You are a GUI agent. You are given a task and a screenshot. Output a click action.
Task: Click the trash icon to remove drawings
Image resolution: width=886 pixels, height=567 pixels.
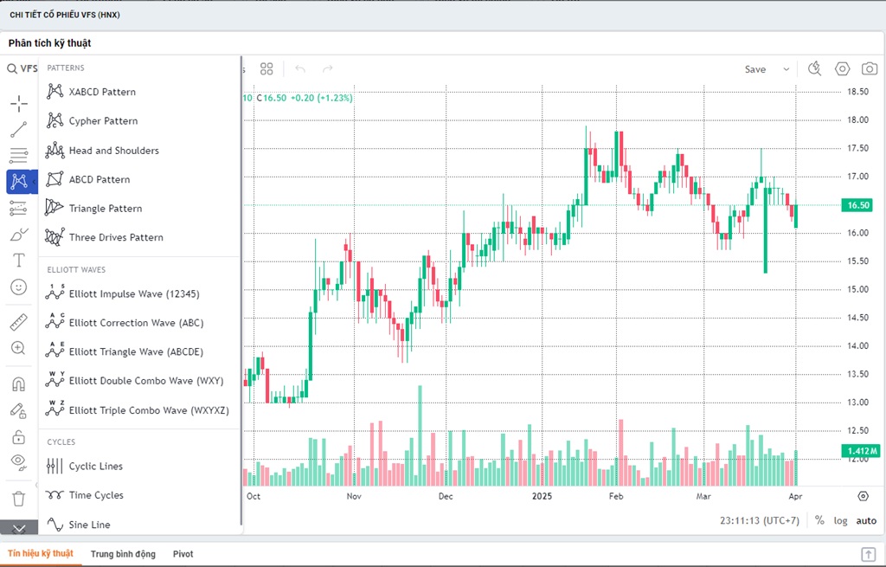coord(19,499)
